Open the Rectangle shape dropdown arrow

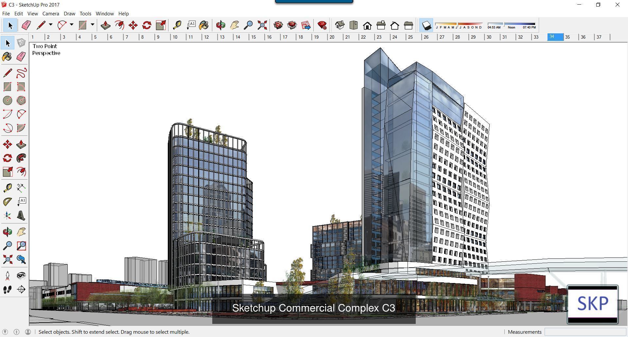tap(93, 25)
